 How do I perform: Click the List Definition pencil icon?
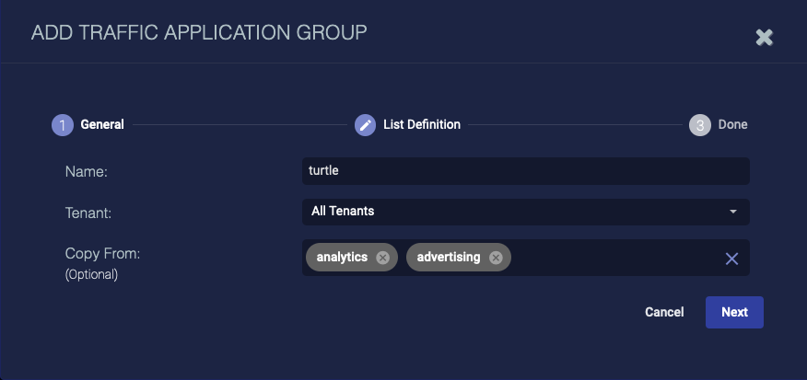click(x=366, y=125)
